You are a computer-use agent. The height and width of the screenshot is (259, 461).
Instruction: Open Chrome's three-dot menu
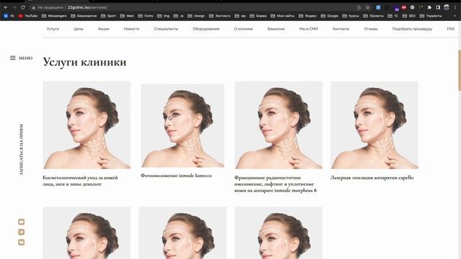pos(455,8)
